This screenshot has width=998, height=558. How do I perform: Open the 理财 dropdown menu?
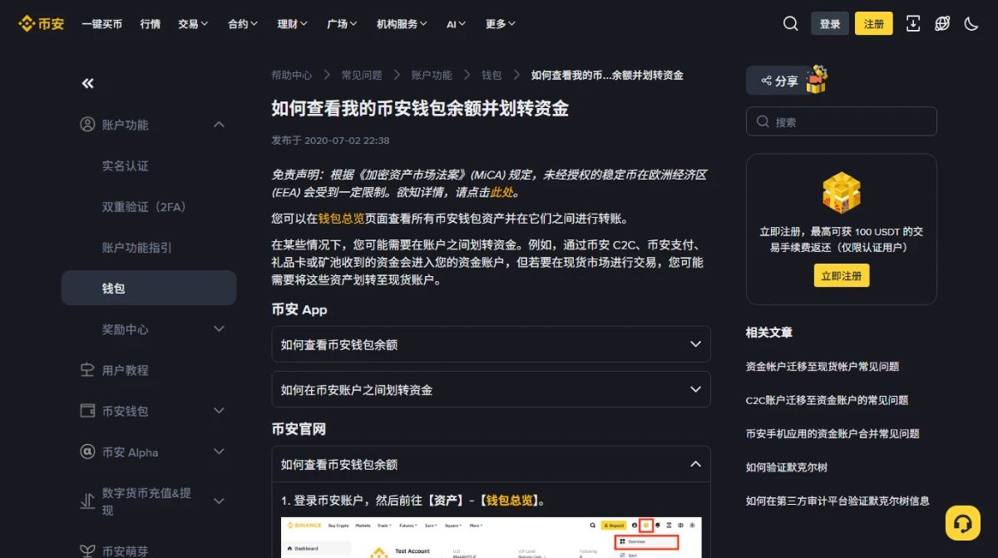[293, 24]
